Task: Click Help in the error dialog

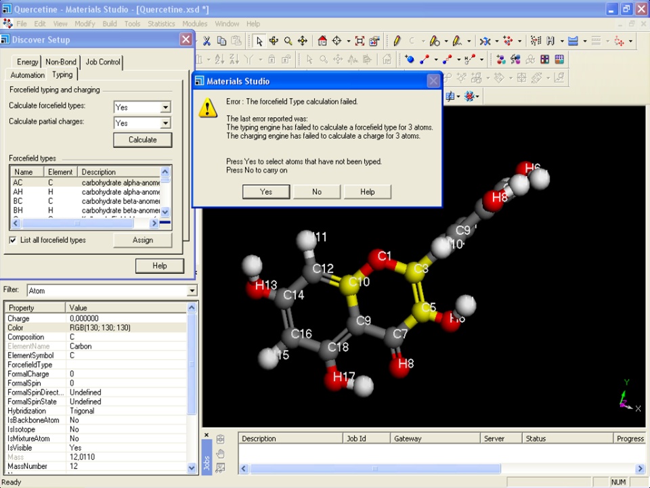Action: click(367, 192)
